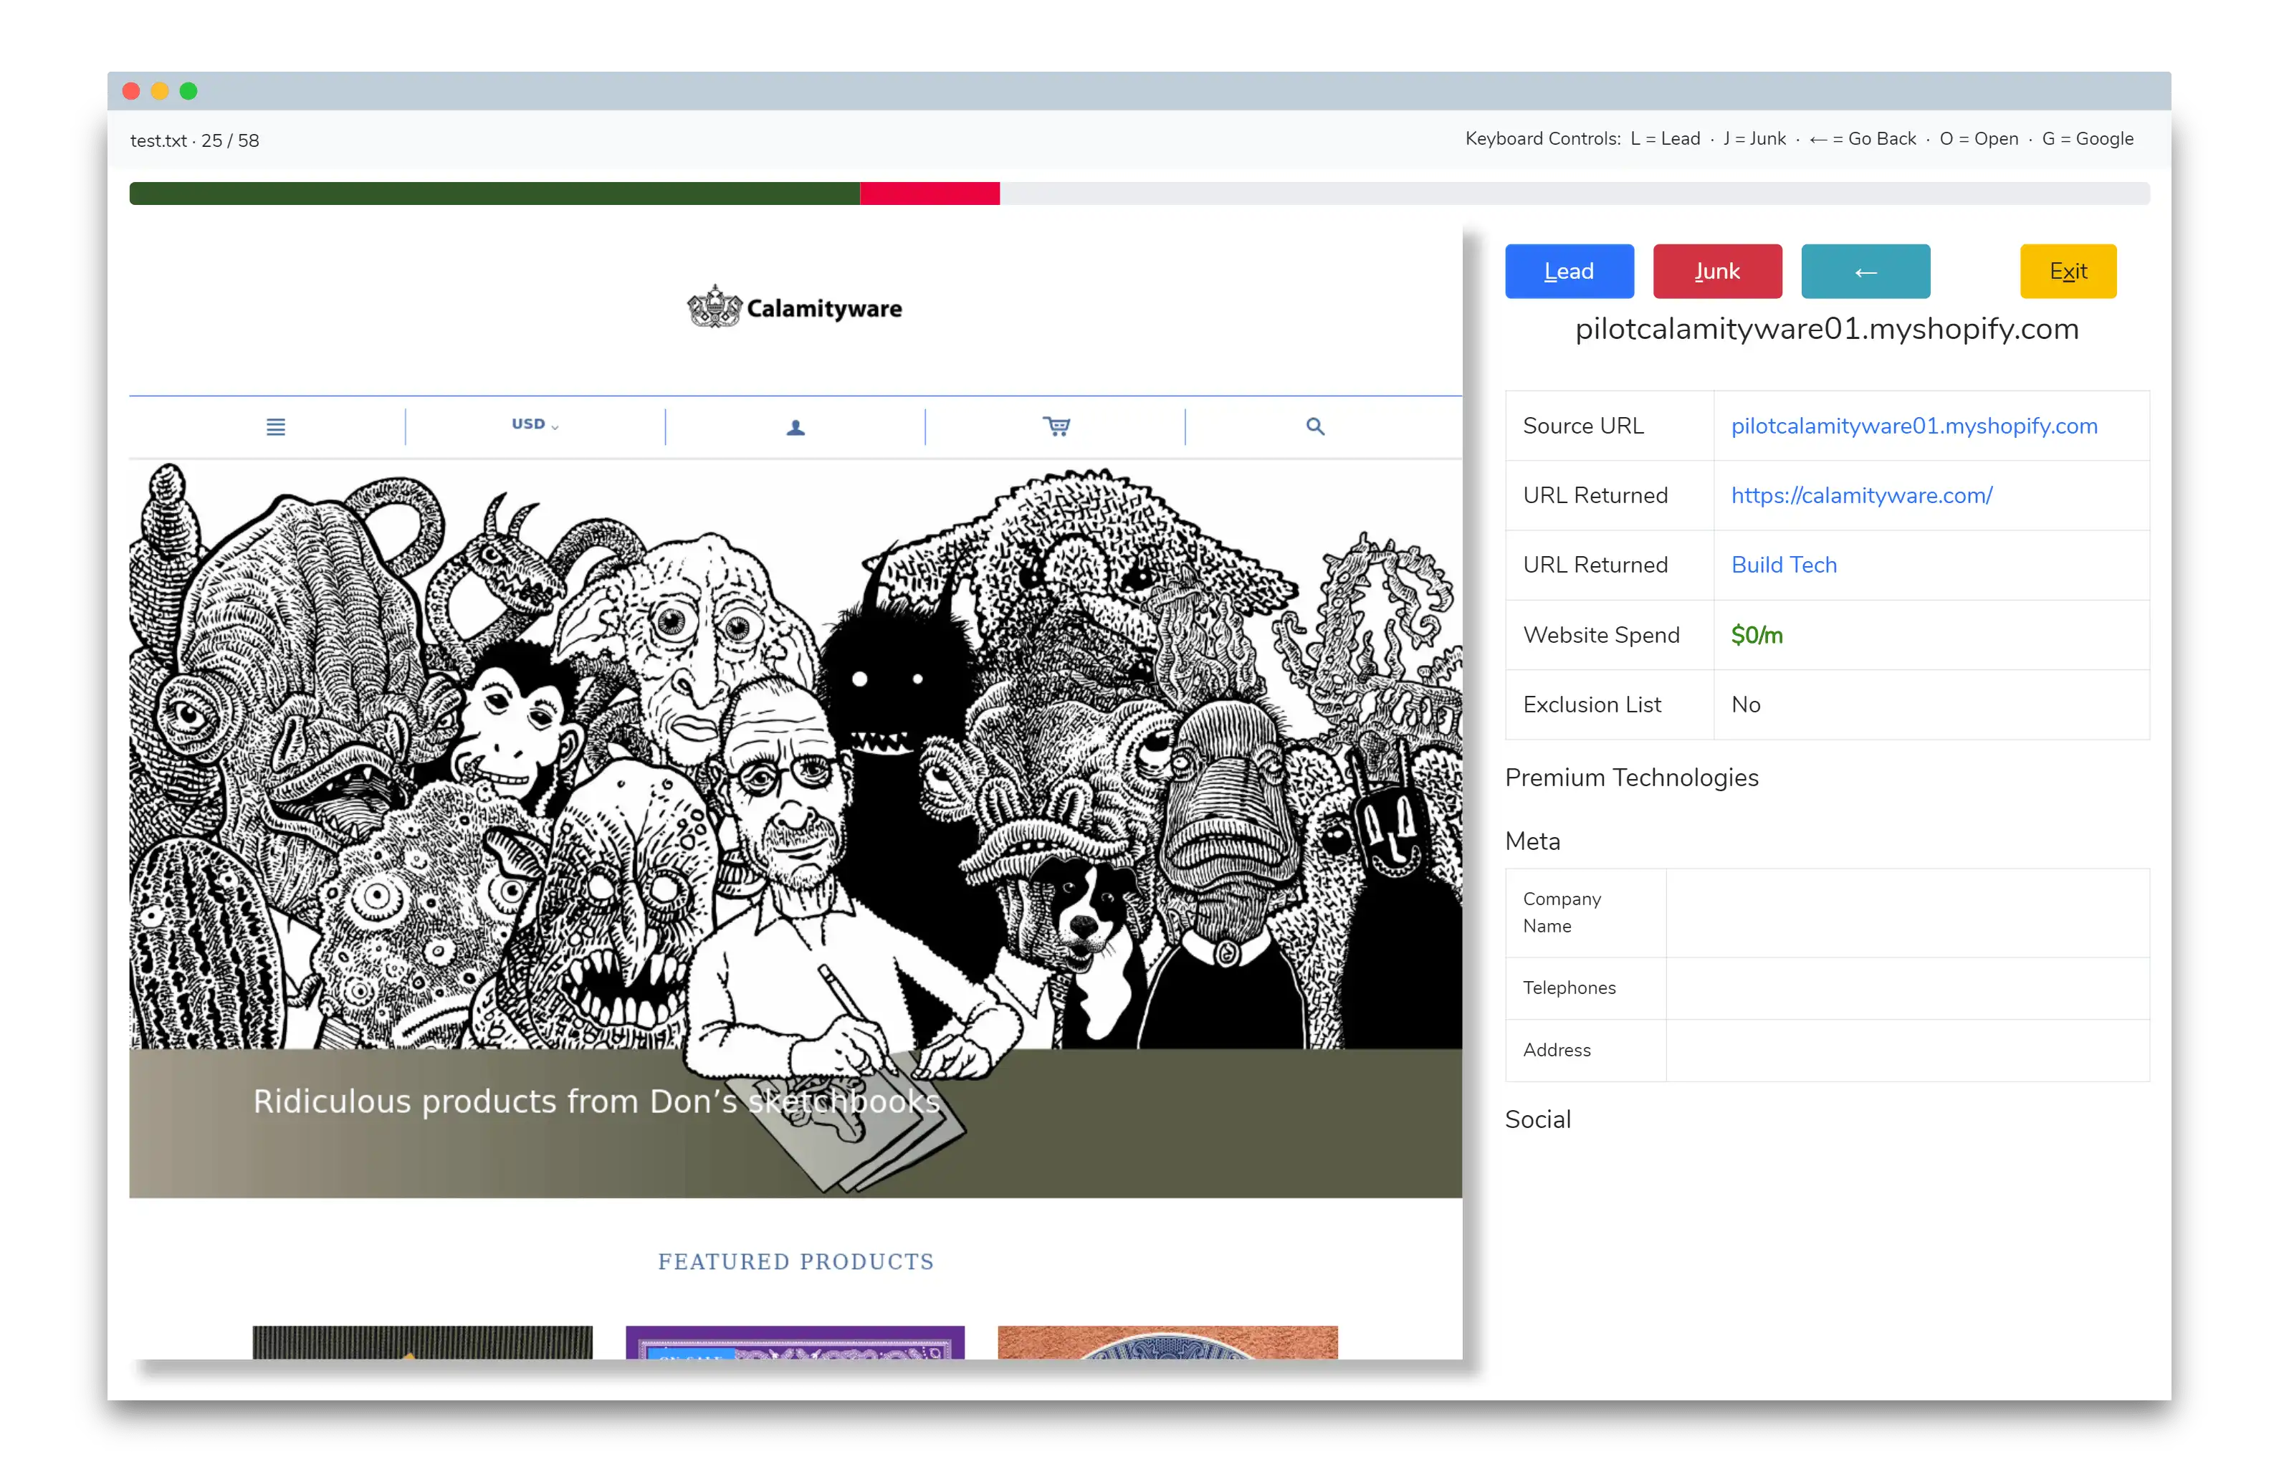Click the Exclusion List 'No' value
Image resolution: width=2279 pixels, height=1472 pixels.
pos(1745,704)
